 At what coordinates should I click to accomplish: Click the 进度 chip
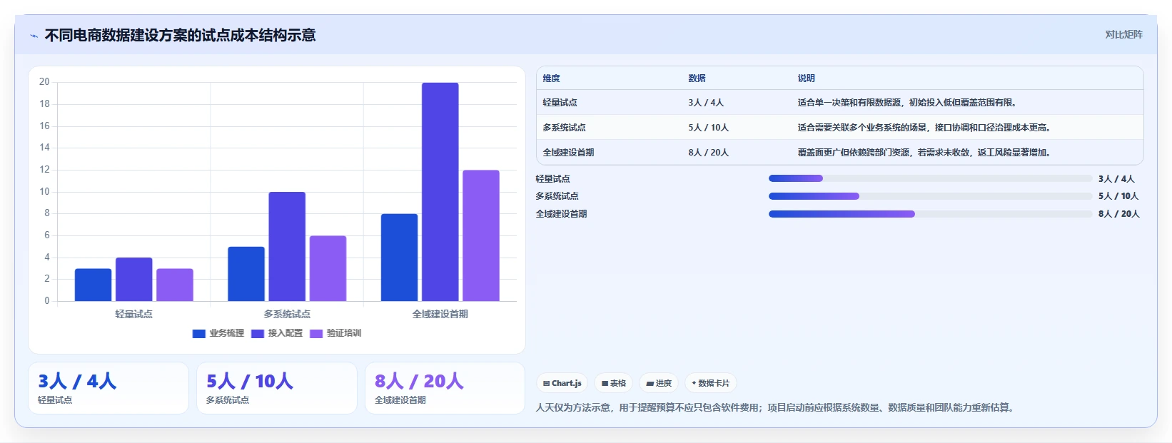click(x=658, y=383)
